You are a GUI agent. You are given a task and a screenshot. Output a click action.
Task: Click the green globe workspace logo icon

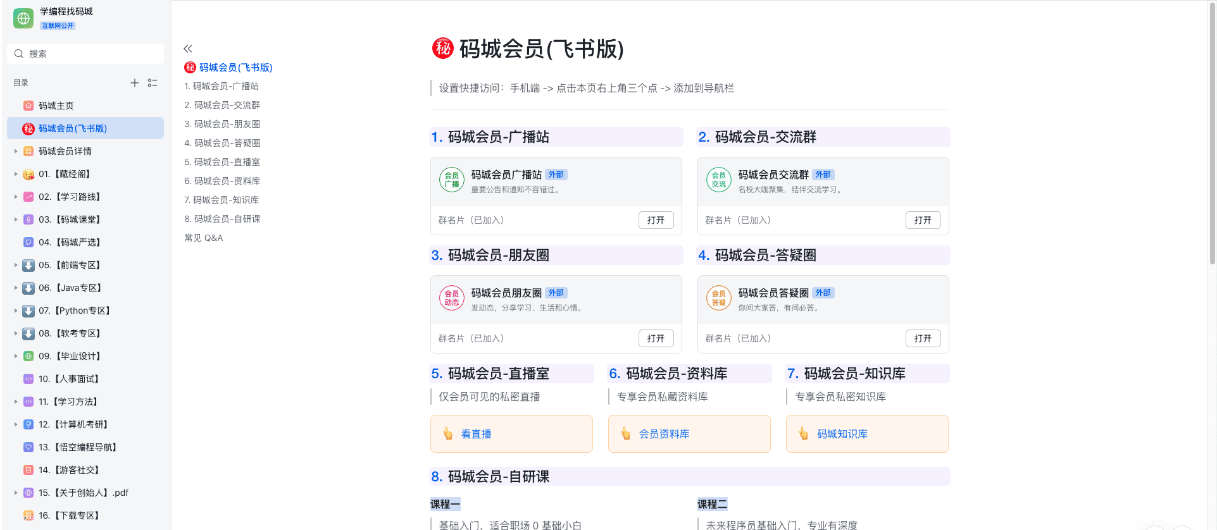[23, 18]
